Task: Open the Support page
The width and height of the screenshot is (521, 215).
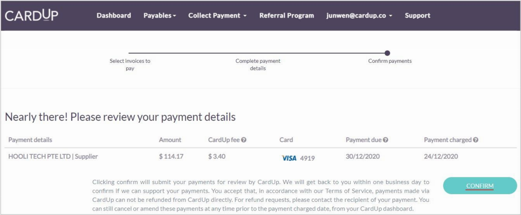Action: click(x=417, y=16)
